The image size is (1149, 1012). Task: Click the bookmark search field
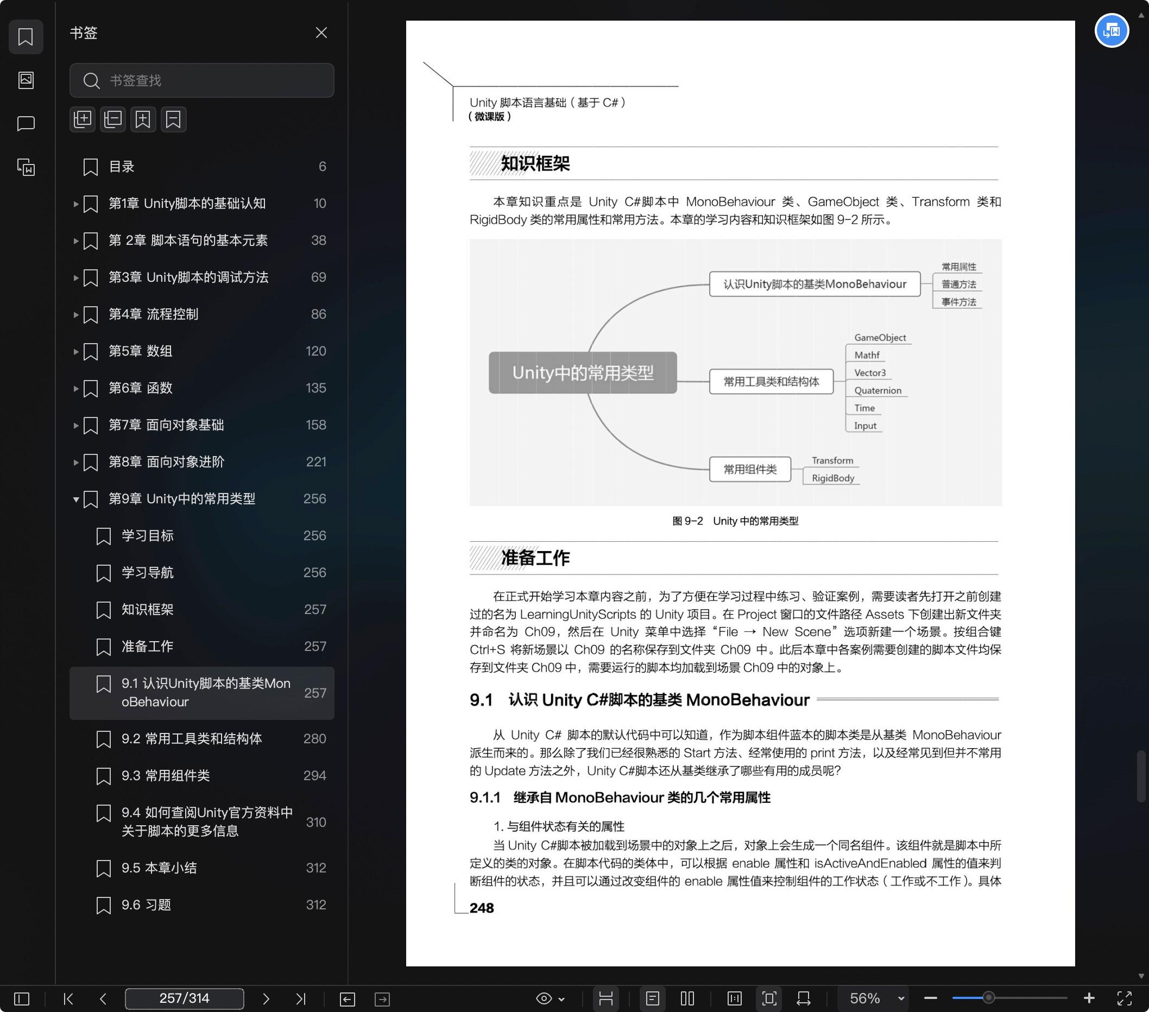pos(202,80)
